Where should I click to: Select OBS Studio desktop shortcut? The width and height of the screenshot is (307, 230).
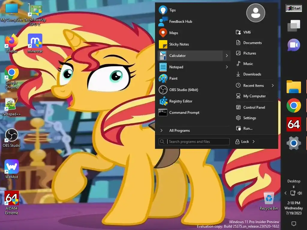point(12,138)
